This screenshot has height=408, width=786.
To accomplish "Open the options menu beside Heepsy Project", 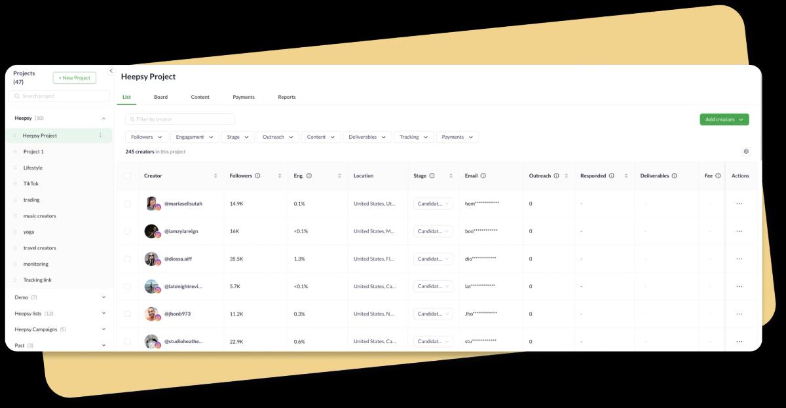I will [100, 136].
